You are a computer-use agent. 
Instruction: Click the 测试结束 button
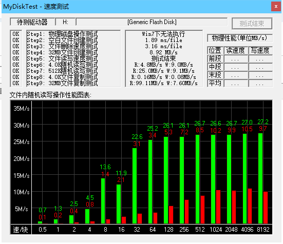[x=252, y=24]
